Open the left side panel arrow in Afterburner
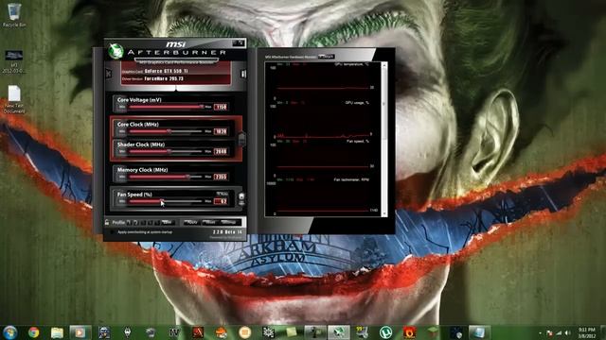 tap(109, 74)
